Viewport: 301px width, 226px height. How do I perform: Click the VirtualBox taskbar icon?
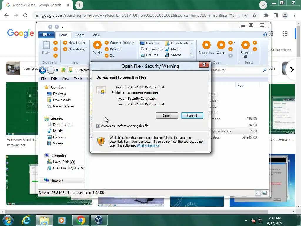[98, 220]
